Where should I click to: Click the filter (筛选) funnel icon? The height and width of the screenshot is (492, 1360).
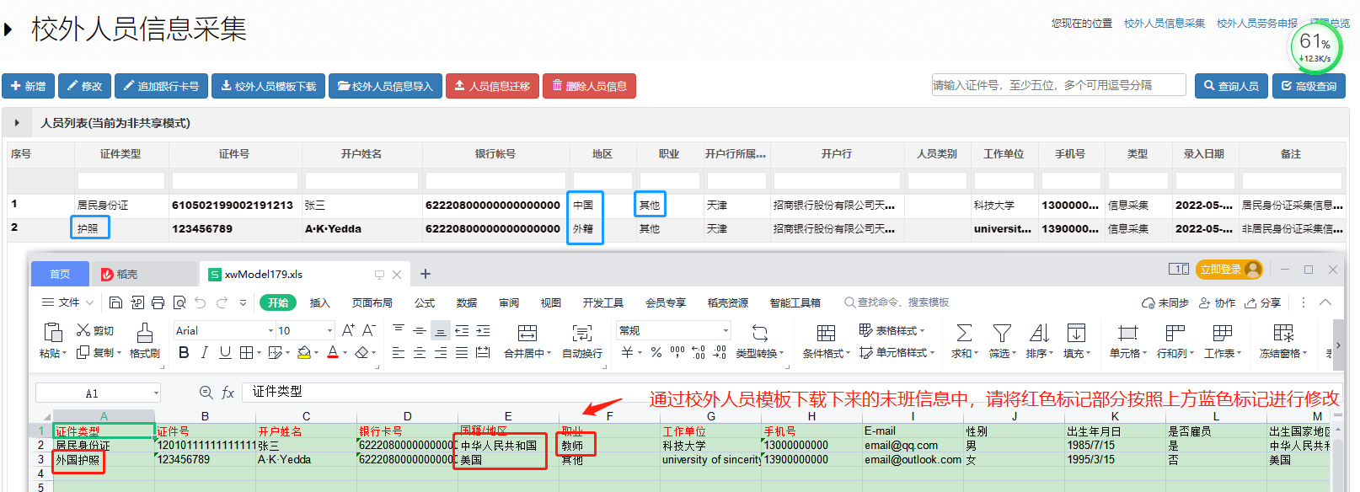[x=1001, y=334]
